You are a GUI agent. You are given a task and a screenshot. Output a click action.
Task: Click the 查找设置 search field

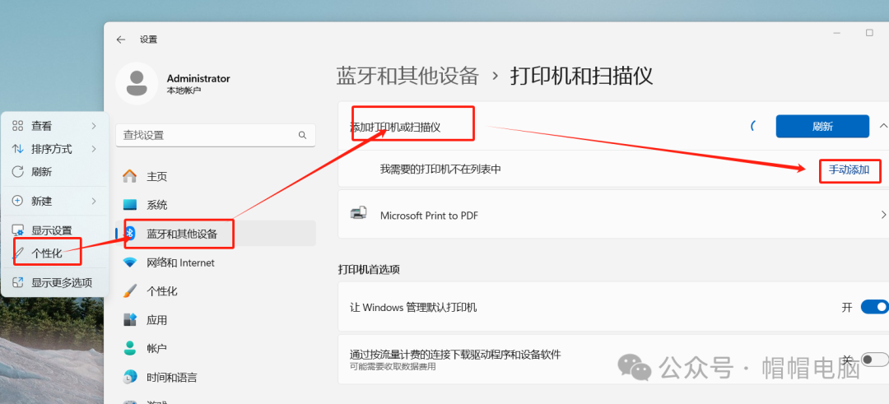[216, 136]
